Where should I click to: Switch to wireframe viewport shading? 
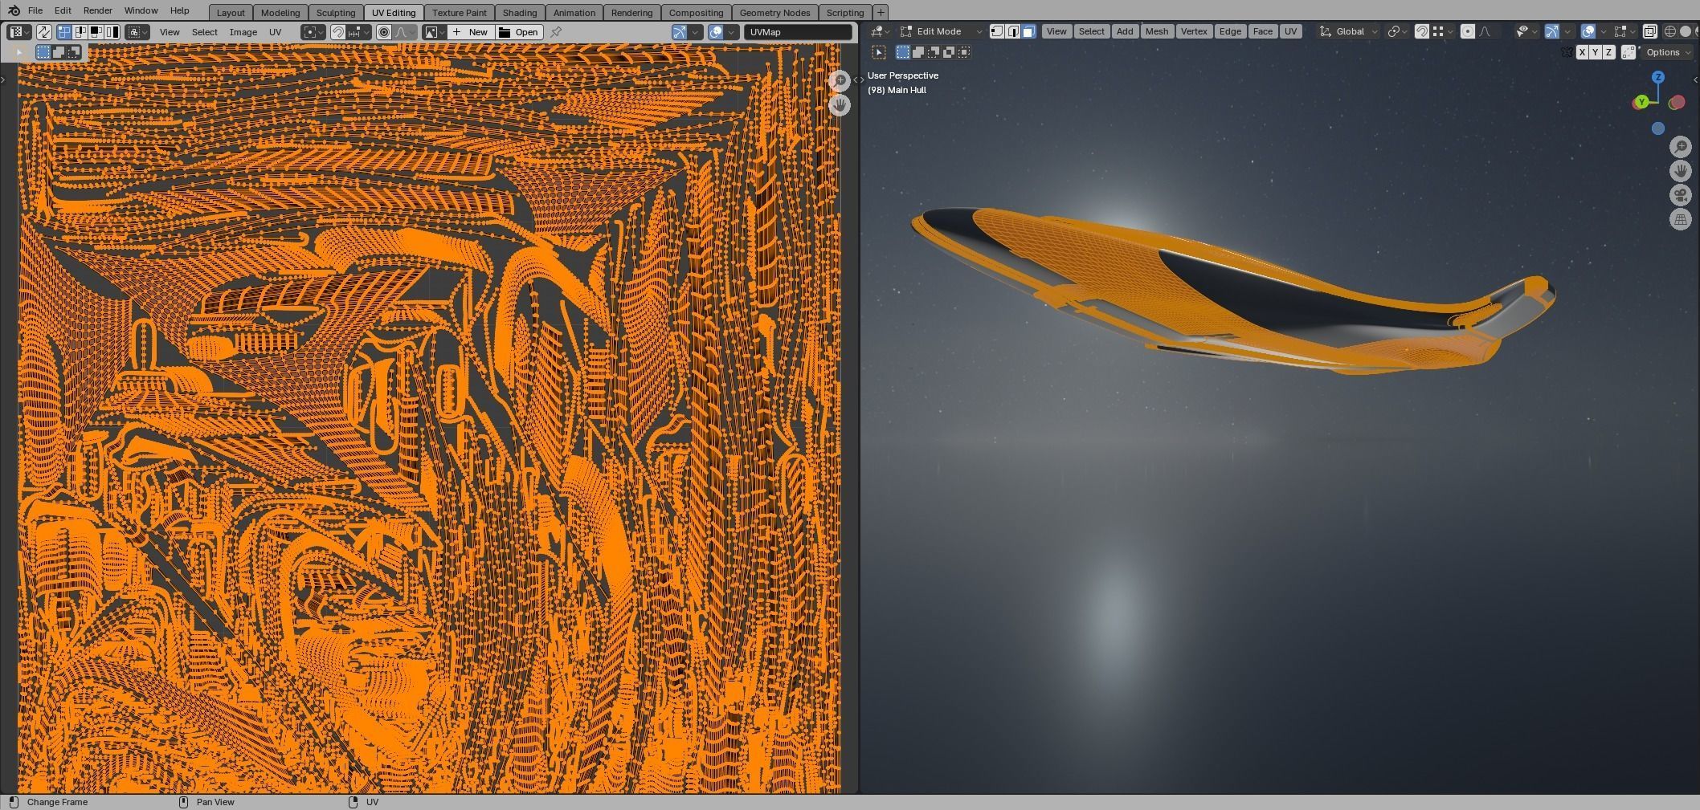(1670, 31)
